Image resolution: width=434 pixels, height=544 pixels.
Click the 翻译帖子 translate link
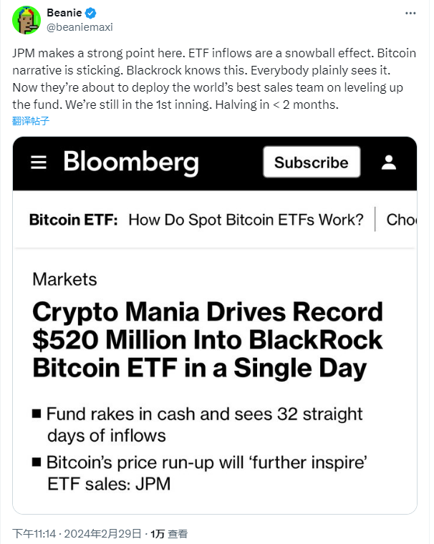click(x=31, y=121)
